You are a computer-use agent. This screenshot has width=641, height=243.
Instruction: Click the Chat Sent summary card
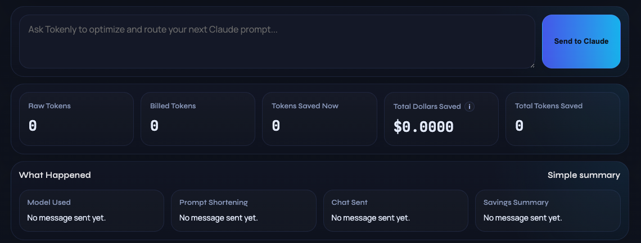tap(395, 210)
